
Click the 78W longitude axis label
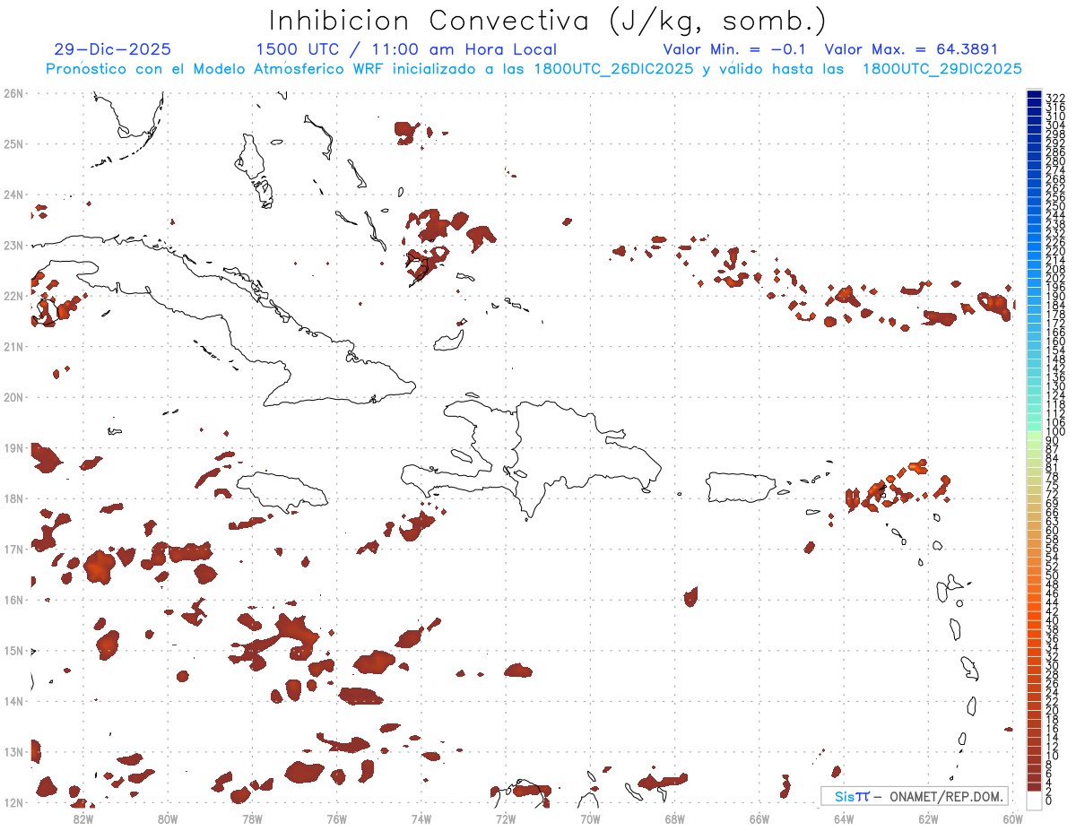(x=252, y=818)
